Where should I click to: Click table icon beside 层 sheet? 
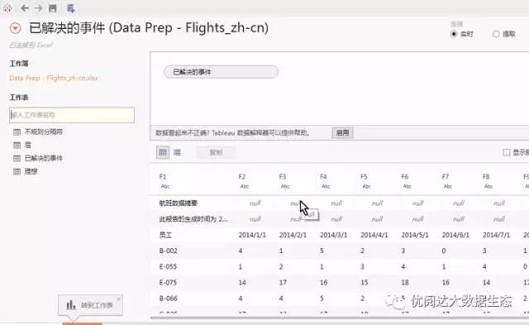point(17,145)
